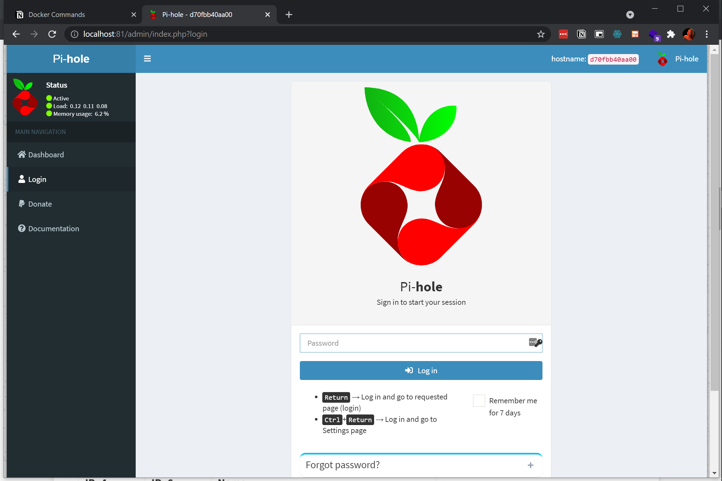Open Pi-hole menu at top right
The width and height of the screenshot is (722, 481).
click(678, 59)
